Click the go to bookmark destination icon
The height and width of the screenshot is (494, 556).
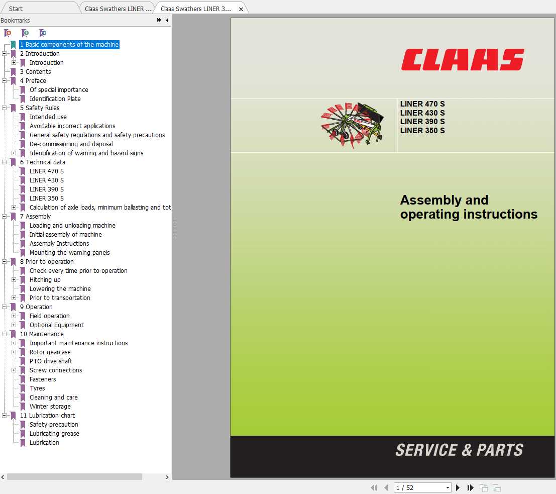(x=43, y=33)
